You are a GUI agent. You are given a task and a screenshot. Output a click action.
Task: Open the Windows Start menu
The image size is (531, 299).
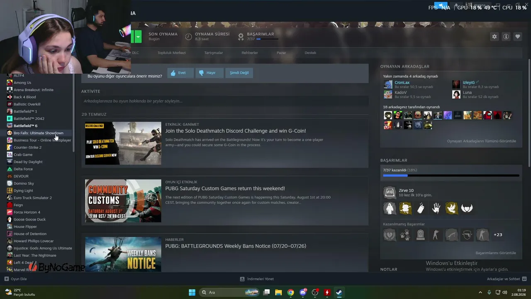click(x=192, y=292)
